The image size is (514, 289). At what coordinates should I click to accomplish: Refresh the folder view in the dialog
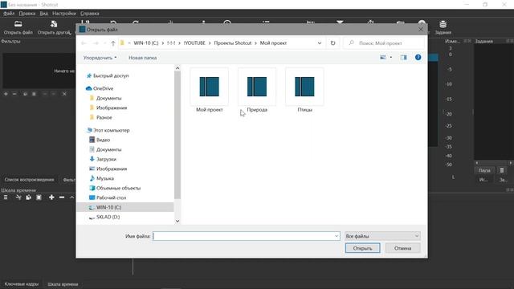332,43
